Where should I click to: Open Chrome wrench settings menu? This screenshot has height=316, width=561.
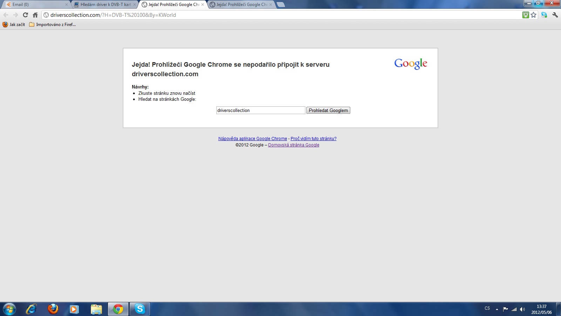pyautogui.click(x=555, y=15)
